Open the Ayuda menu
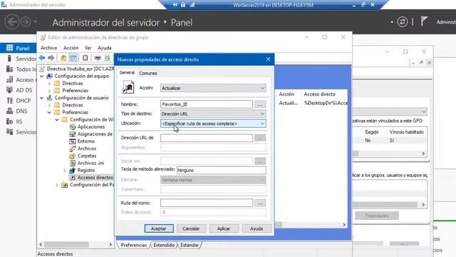The height and width of the screenshot is (257, 456). (x=105, y=48)
